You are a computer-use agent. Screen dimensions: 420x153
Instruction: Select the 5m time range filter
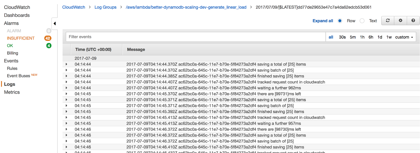353,37
